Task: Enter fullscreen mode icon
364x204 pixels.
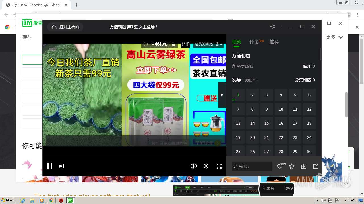Action: click(219, 166)
